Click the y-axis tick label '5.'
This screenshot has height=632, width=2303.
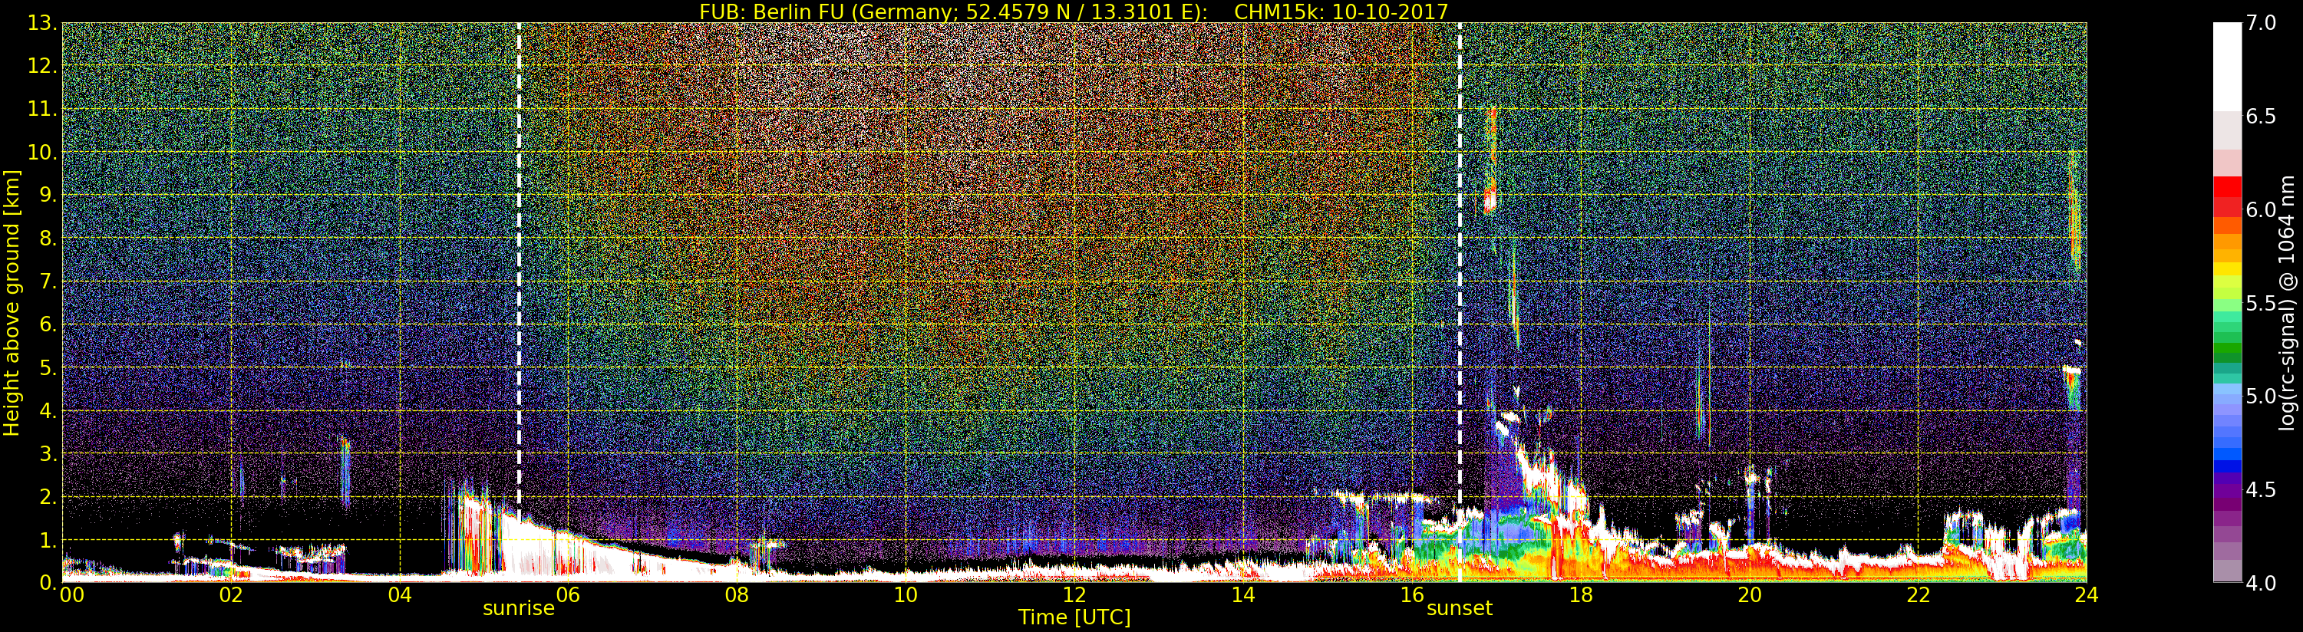coord(48,367)
